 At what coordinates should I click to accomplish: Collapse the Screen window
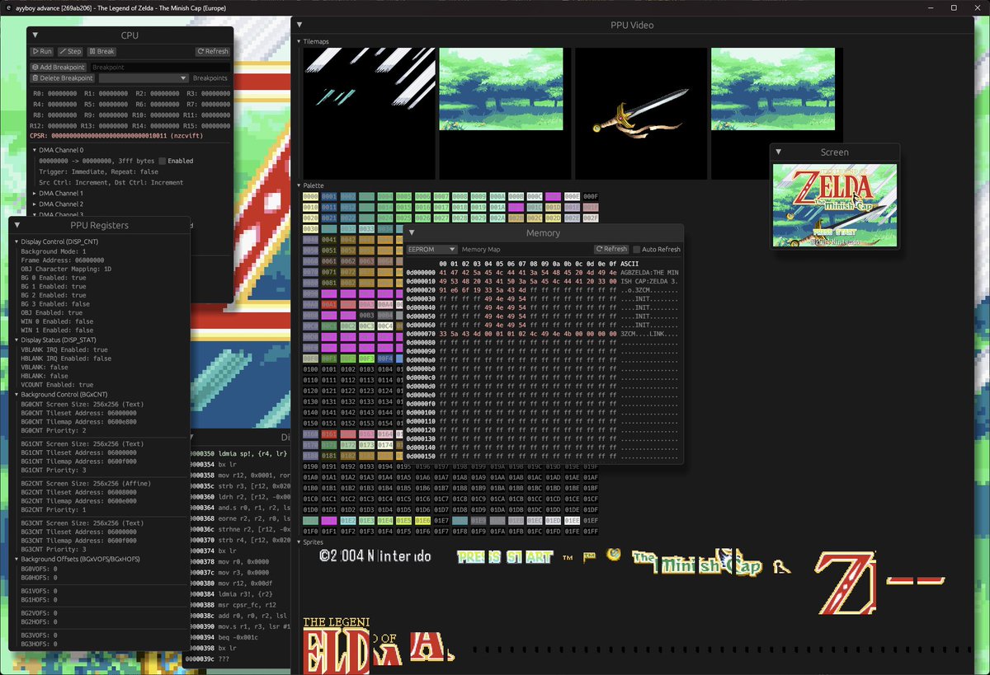point(778,152)
